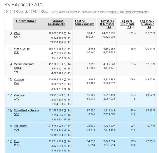The image size is (159, 153).
Task: Click the down-arrow icon under Zumtobel's 83%
Action: tap(134, 99)
